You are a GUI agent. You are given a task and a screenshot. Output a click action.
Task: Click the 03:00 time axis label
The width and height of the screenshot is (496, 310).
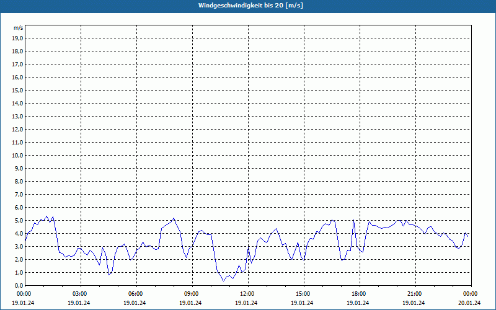point(81,294)
